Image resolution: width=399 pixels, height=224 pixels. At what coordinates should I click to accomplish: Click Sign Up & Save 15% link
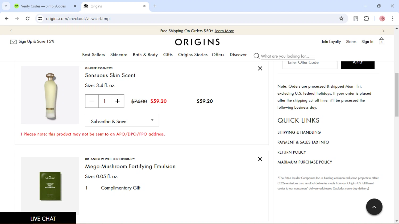(36, 41)
